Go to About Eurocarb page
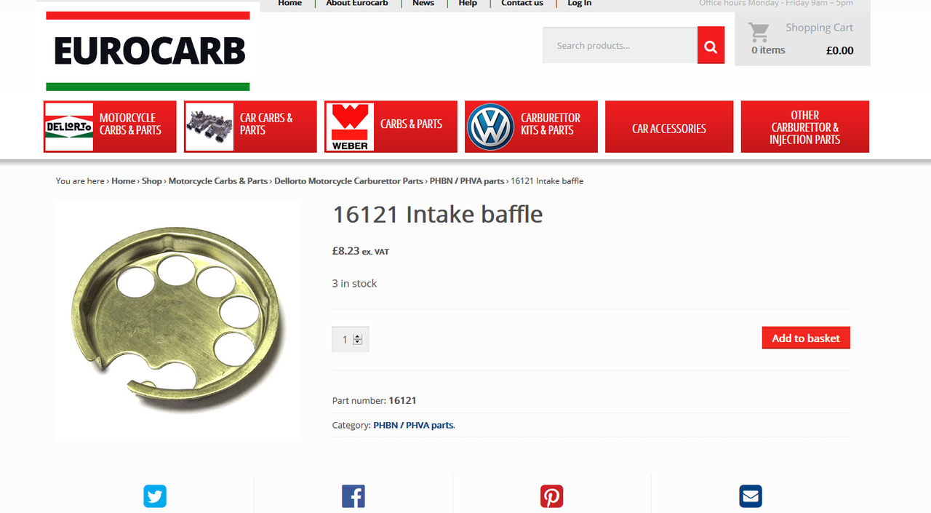 [x=357, y=4]
